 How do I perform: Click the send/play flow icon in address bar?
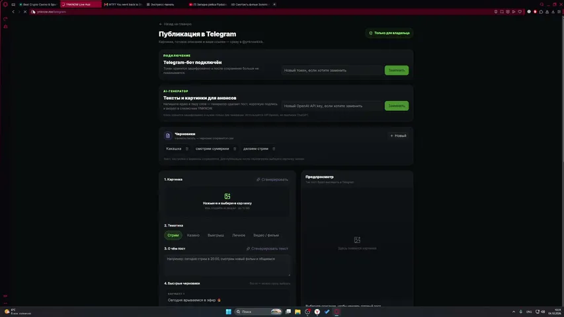point(514,11)
